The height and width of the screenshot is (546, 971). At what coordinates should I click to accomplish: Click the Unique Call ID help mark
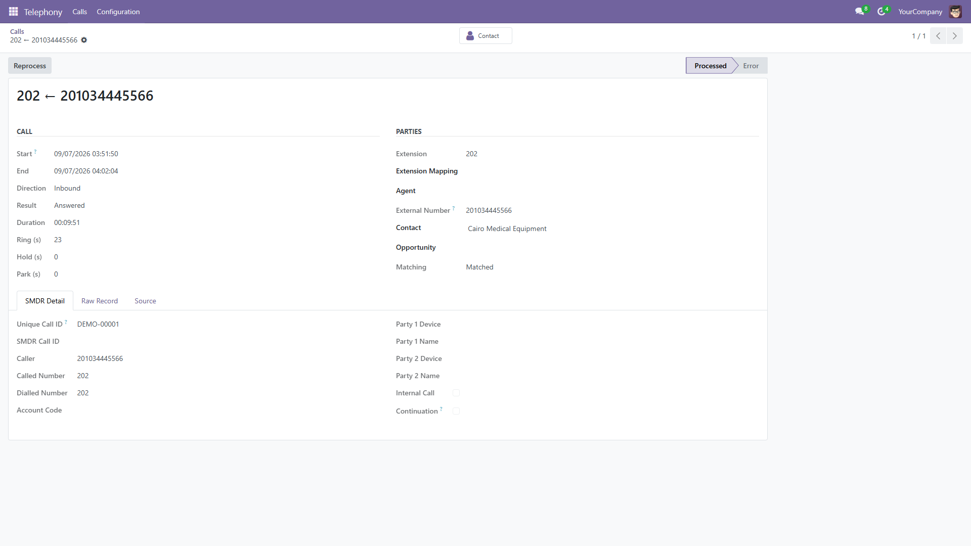(x=66, y=322)
